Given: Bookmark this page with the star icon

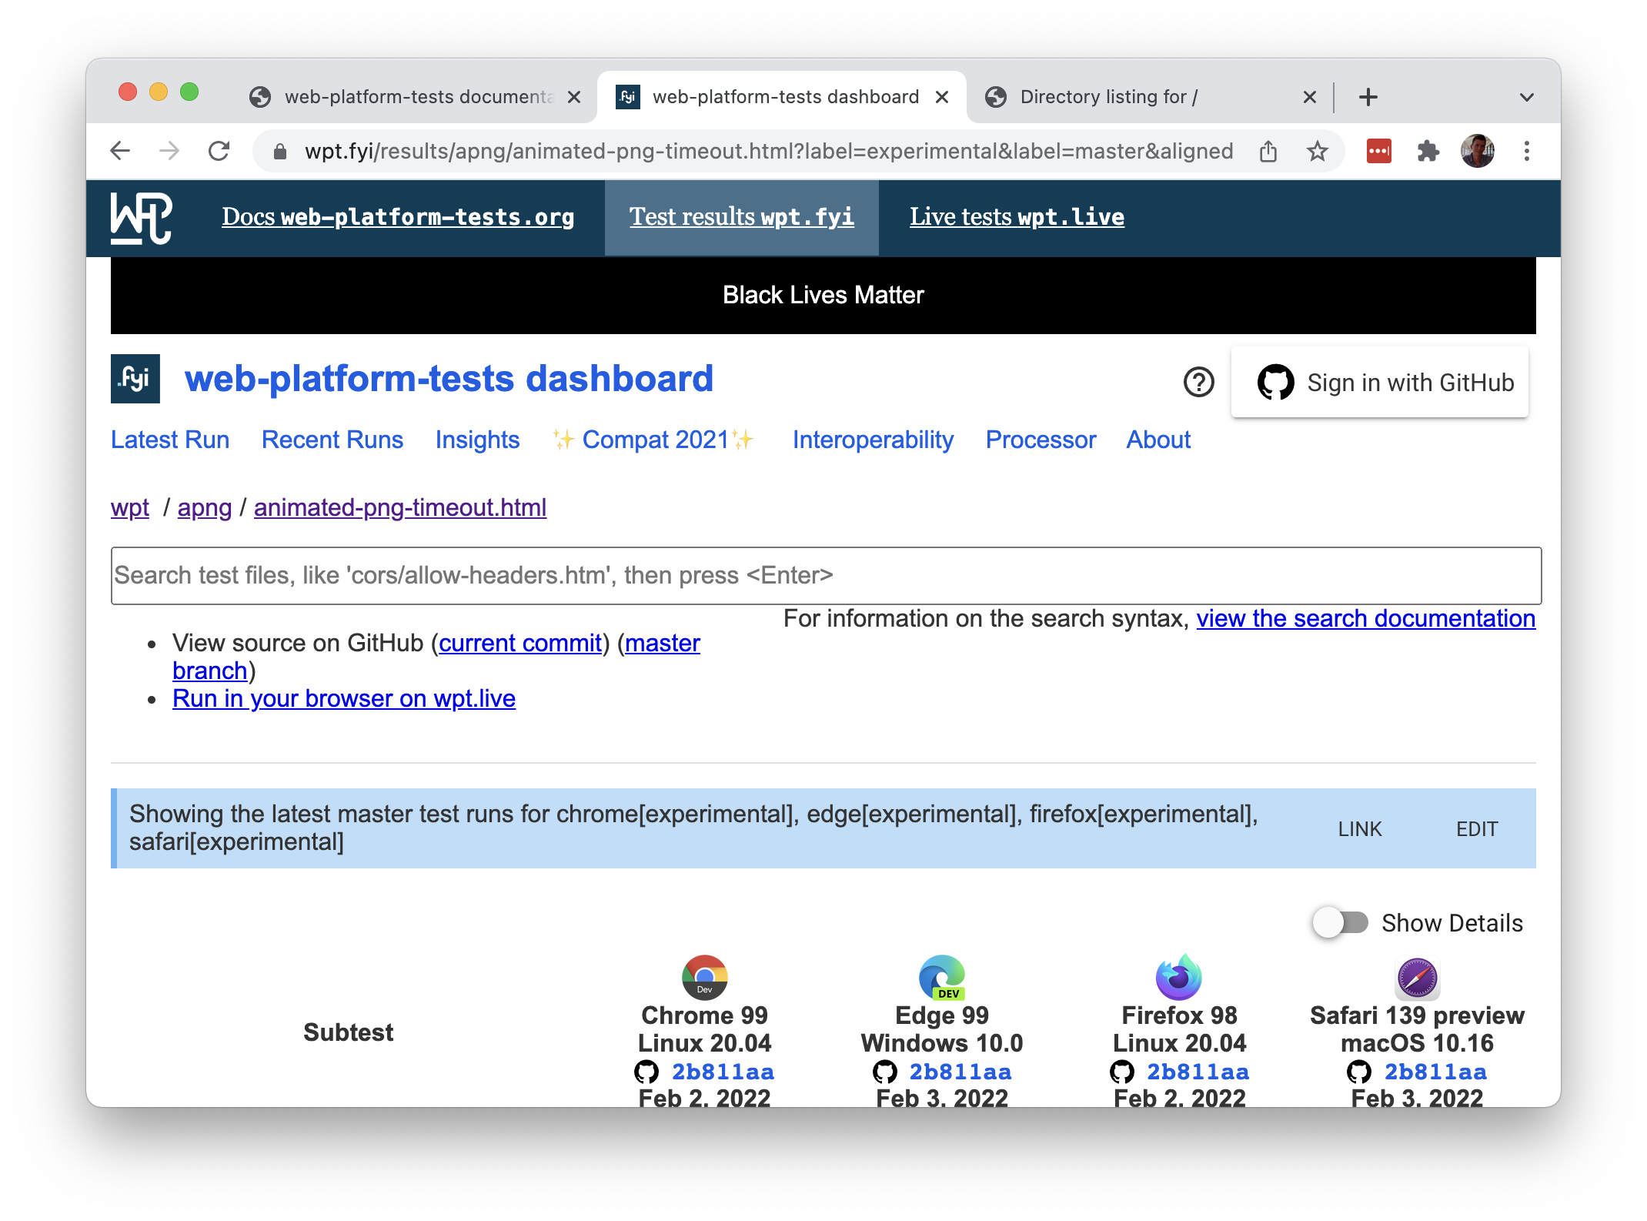Looking at the screenshot, I should click(x=1318, y=151).
